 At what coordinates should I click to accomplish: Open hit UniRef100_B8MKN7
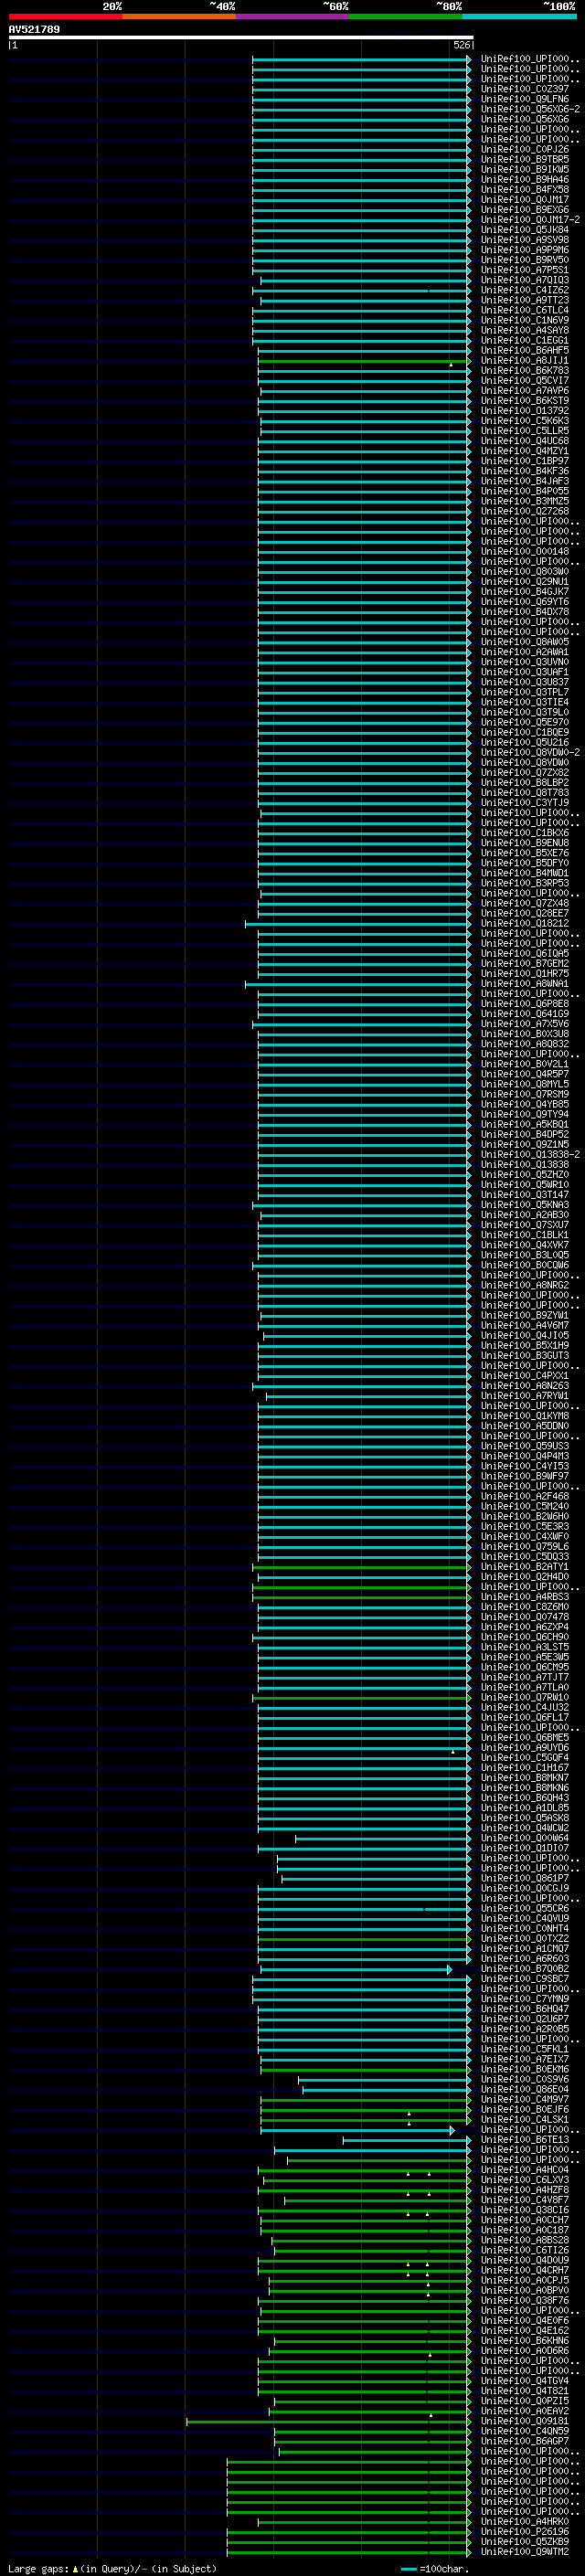[525, 1778]
